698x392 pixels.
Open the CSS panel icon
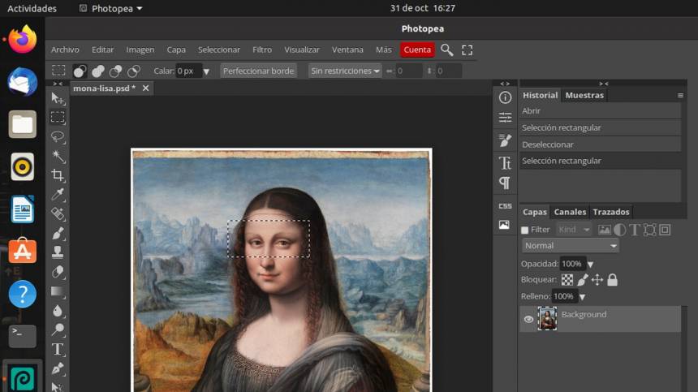pyautogui.click(x=505, y=206)
